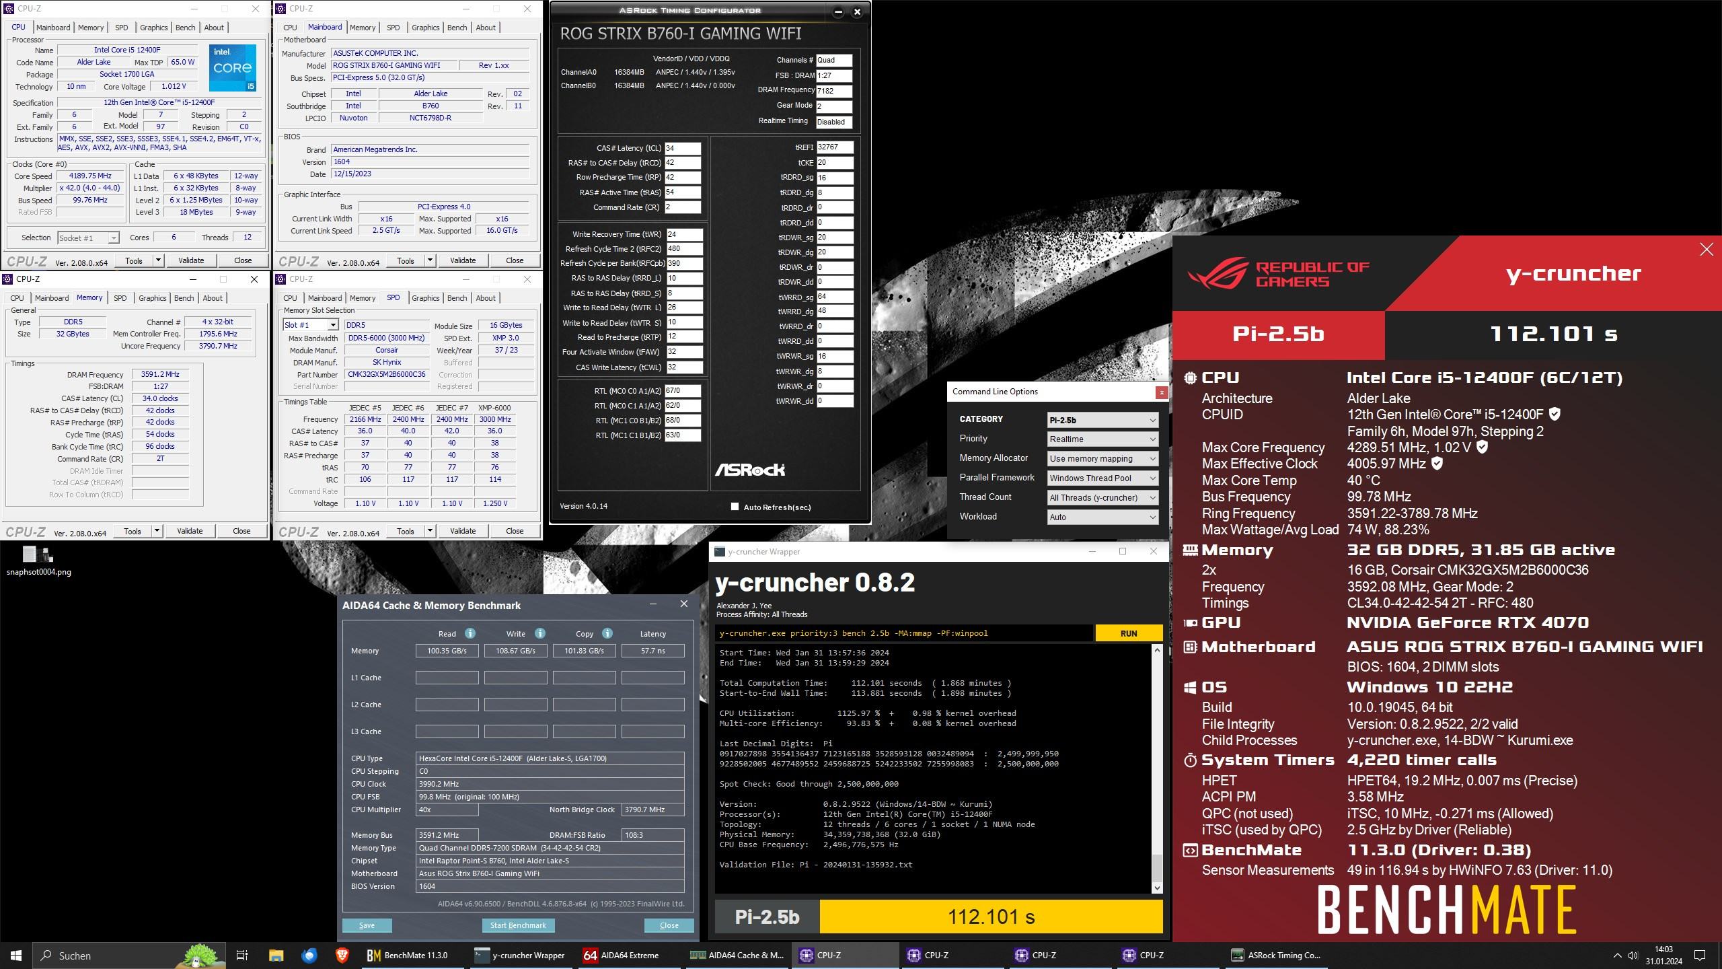Maximize the y-cruncher Wrapper window
This screenshot has width=1722, height=969.
1122,551
